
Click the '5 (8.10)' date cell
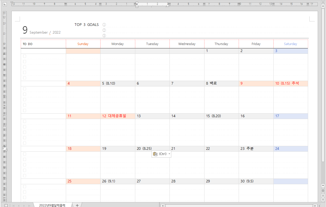[118, 84]
